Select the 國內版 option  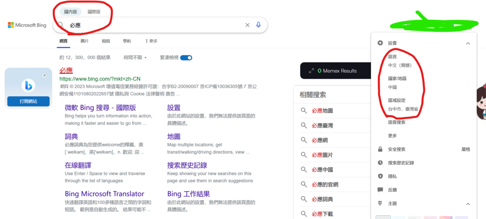(x=70, y=12)
